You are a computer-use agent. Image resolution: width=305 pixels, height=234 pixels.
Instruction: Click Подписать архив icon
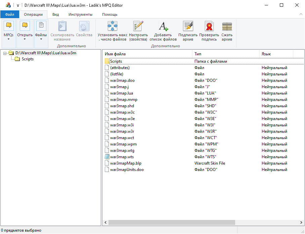click(x=188, y=26)
